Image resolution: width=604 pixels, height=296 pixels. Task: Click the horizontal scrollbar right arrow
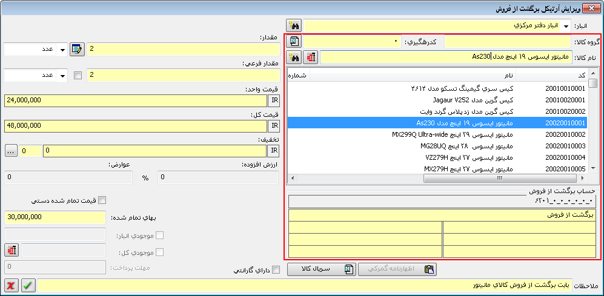(x=583, y=178)
